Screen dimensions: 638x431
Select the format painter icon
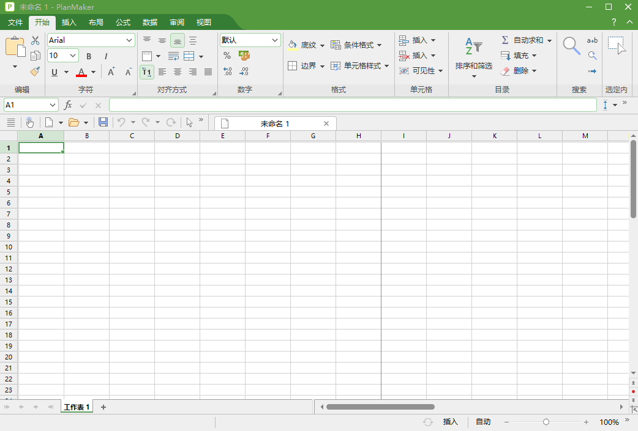35,72
